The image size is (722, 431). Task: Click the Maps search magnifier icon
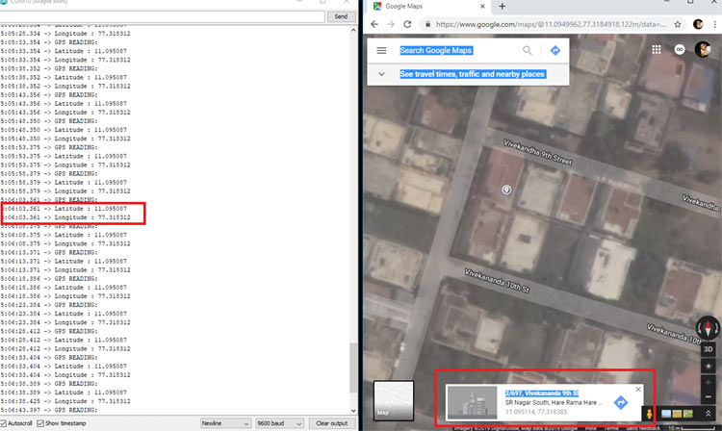[x=528, y=51]
